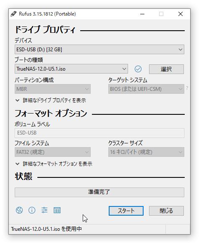The height and width of the screenshot is (243, 199).
Task: Click the question mark help next to target system
Action: pyautogui.click(x=187, y=88)
